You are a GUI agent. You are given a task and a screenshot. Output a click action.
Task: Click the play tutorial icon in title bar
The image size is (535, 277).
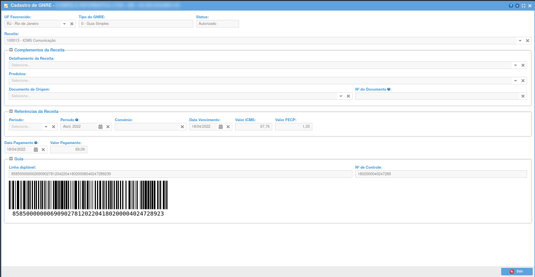[x=517, y=6]
